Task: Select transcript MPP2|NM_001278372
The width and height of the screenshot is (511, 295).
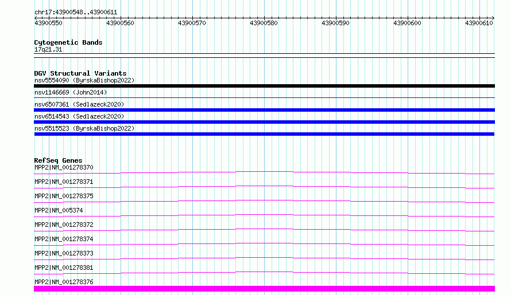Action: coord(64,225)
